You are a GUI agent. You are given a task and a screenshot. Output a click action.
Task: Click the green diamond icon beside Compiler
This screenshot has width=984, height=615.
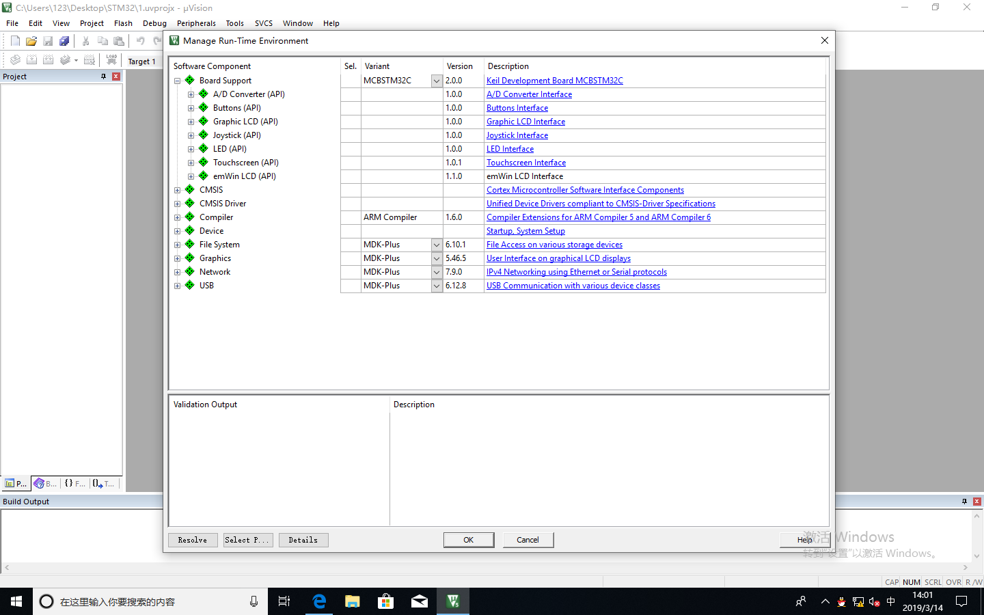pos(190,217)
